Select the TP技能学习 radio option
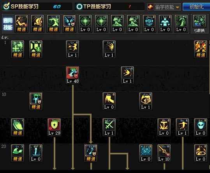 tap(79, 7)
